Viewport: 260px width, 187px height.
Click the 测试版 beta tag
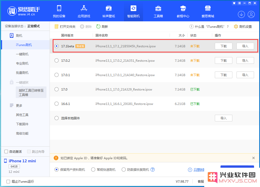80,46
